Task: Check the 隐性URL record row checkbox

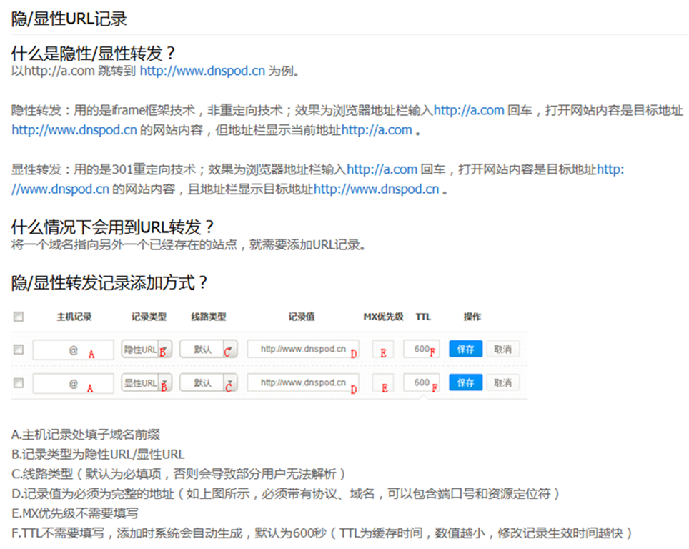Action: click(19, 350)
